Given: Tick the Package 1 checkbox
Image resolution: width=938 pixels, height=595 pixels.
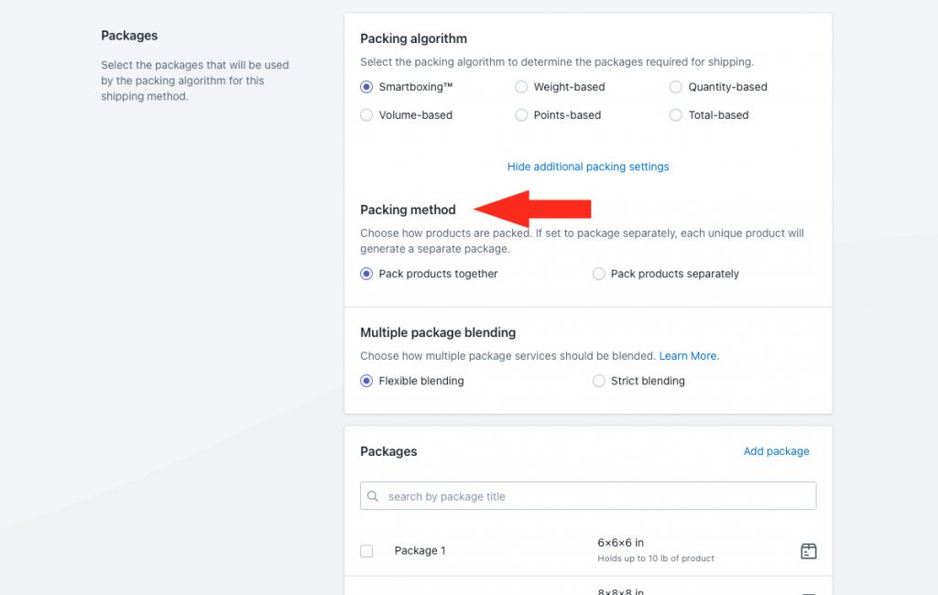Looking at the screenshot, I should (366, 551).
